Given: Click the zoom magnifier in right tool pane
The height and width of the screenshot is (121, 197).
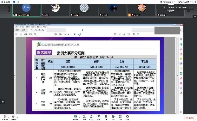Looking at the screenshot, I should 181,39.
